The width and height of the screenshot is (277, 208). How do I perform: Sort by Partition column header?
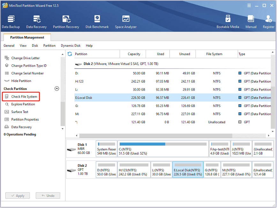pyautogui.click(x=96, y=54)
